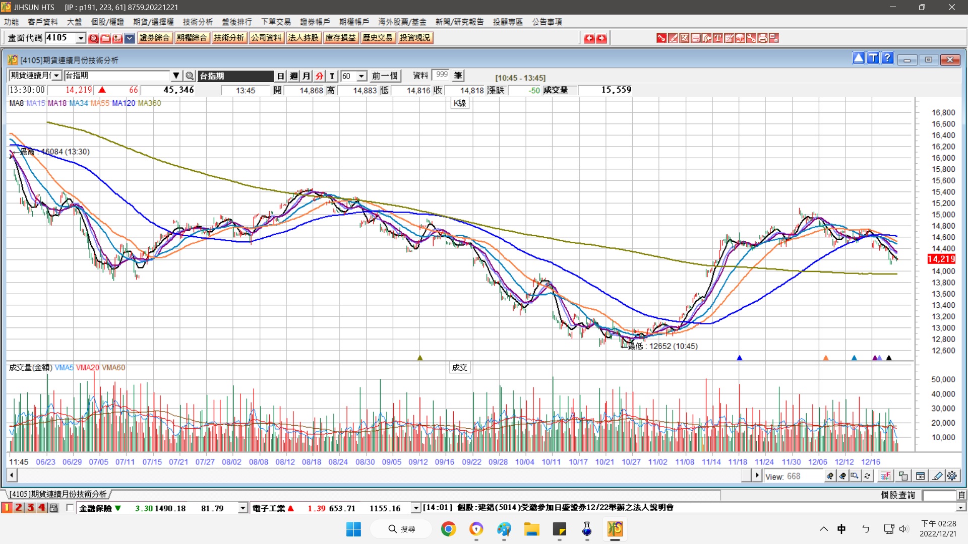Click the blue help question mark icon

click(x=888, y=58)
